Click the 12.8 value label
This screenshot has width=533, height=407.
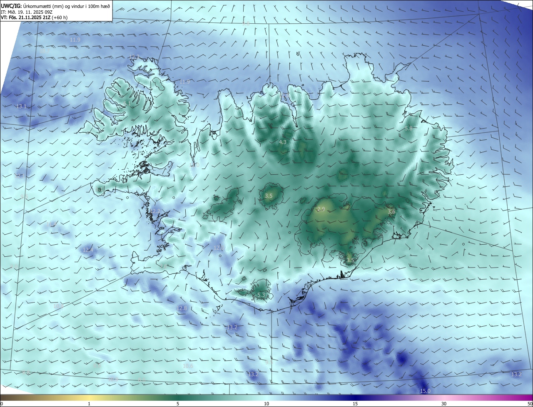pyautogui.click(x=182, y=308)
